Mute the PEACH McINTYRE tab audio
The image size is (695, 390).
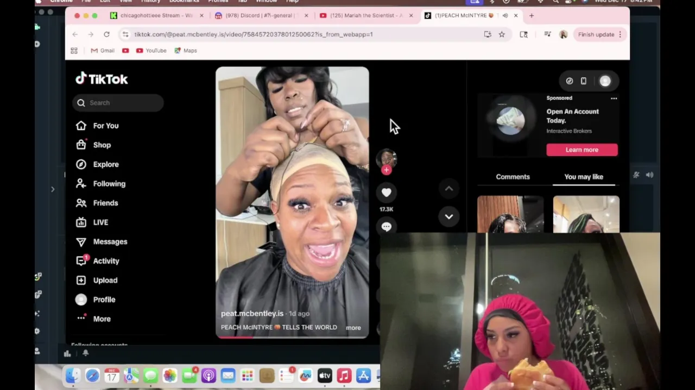pos(505,16)
